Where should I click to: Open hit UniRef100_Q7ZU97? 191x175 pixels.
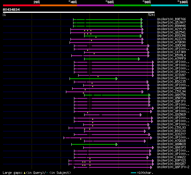point(171,75)
